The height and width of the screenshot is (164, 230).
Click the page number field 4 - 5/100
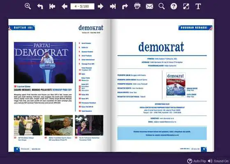(82, 6)
